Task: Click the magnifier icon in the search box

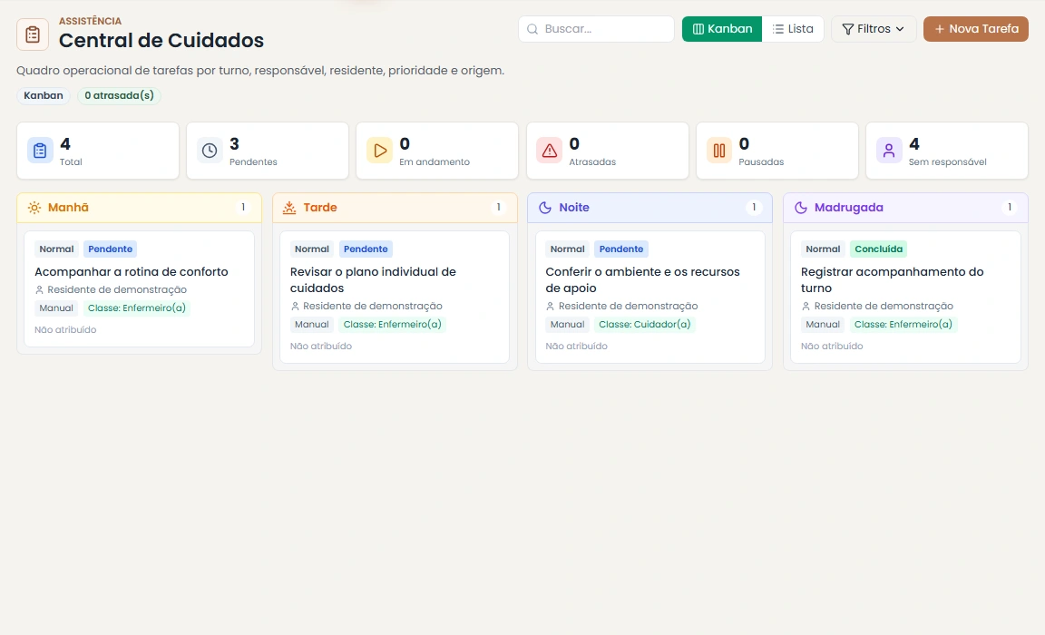Action: [x=532, y=29]
